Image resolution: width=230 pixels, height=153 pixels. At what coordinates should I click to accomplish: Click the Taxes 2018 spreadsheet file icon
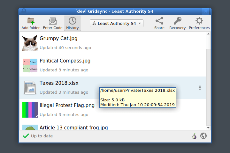(30, 87)
